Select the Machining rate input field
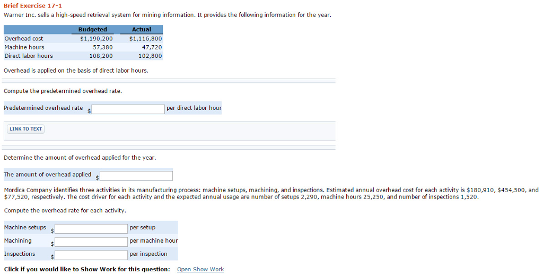 coord(91,242)
